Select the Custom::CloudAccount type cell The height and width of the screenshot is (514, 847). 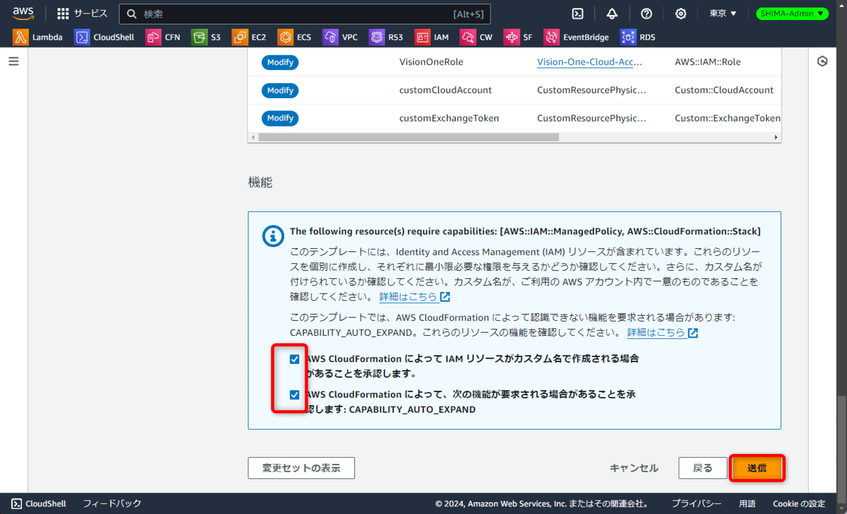coord(724,90)
